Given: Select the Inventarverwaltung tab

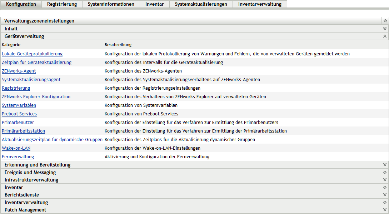Looking at the screenshot, I should (260, 4).
